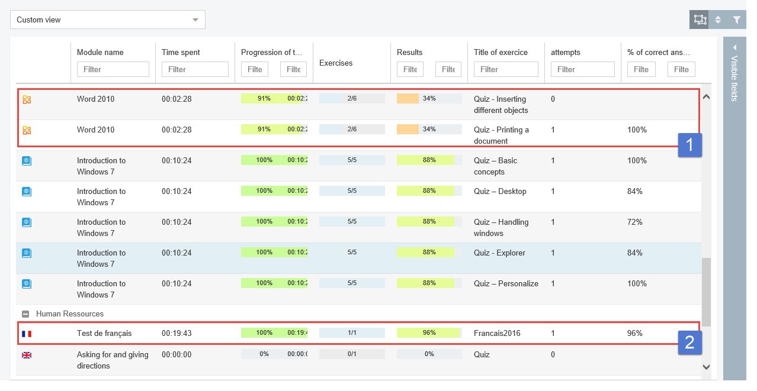Click the Time spent column header

pyautogui.click(x=181, y=52)
